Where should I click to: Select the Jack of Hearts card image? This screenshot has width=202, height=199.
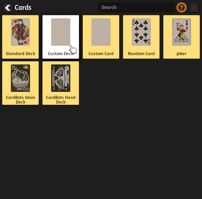click(20, 32)
